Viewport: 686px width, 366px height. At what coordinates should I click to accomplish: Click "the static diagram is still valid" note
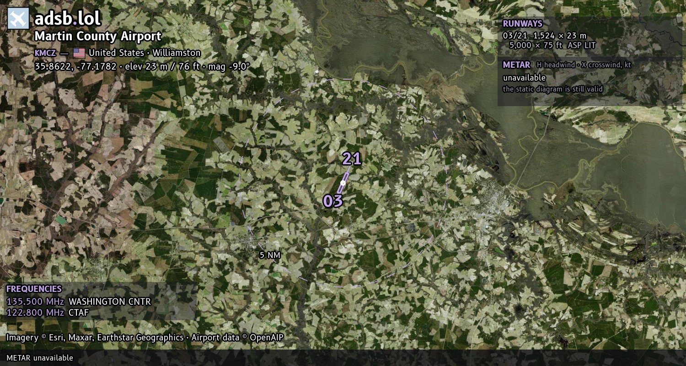click(x=553, y=89)
